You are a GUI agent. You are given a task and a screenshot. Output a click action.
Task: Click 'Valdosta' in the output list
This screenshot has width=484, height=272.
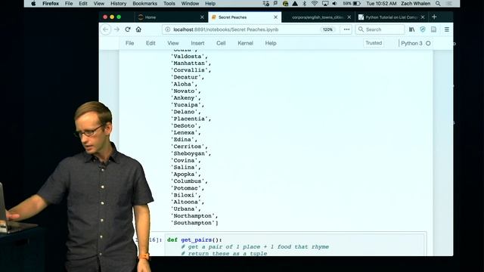click(189, 57)
